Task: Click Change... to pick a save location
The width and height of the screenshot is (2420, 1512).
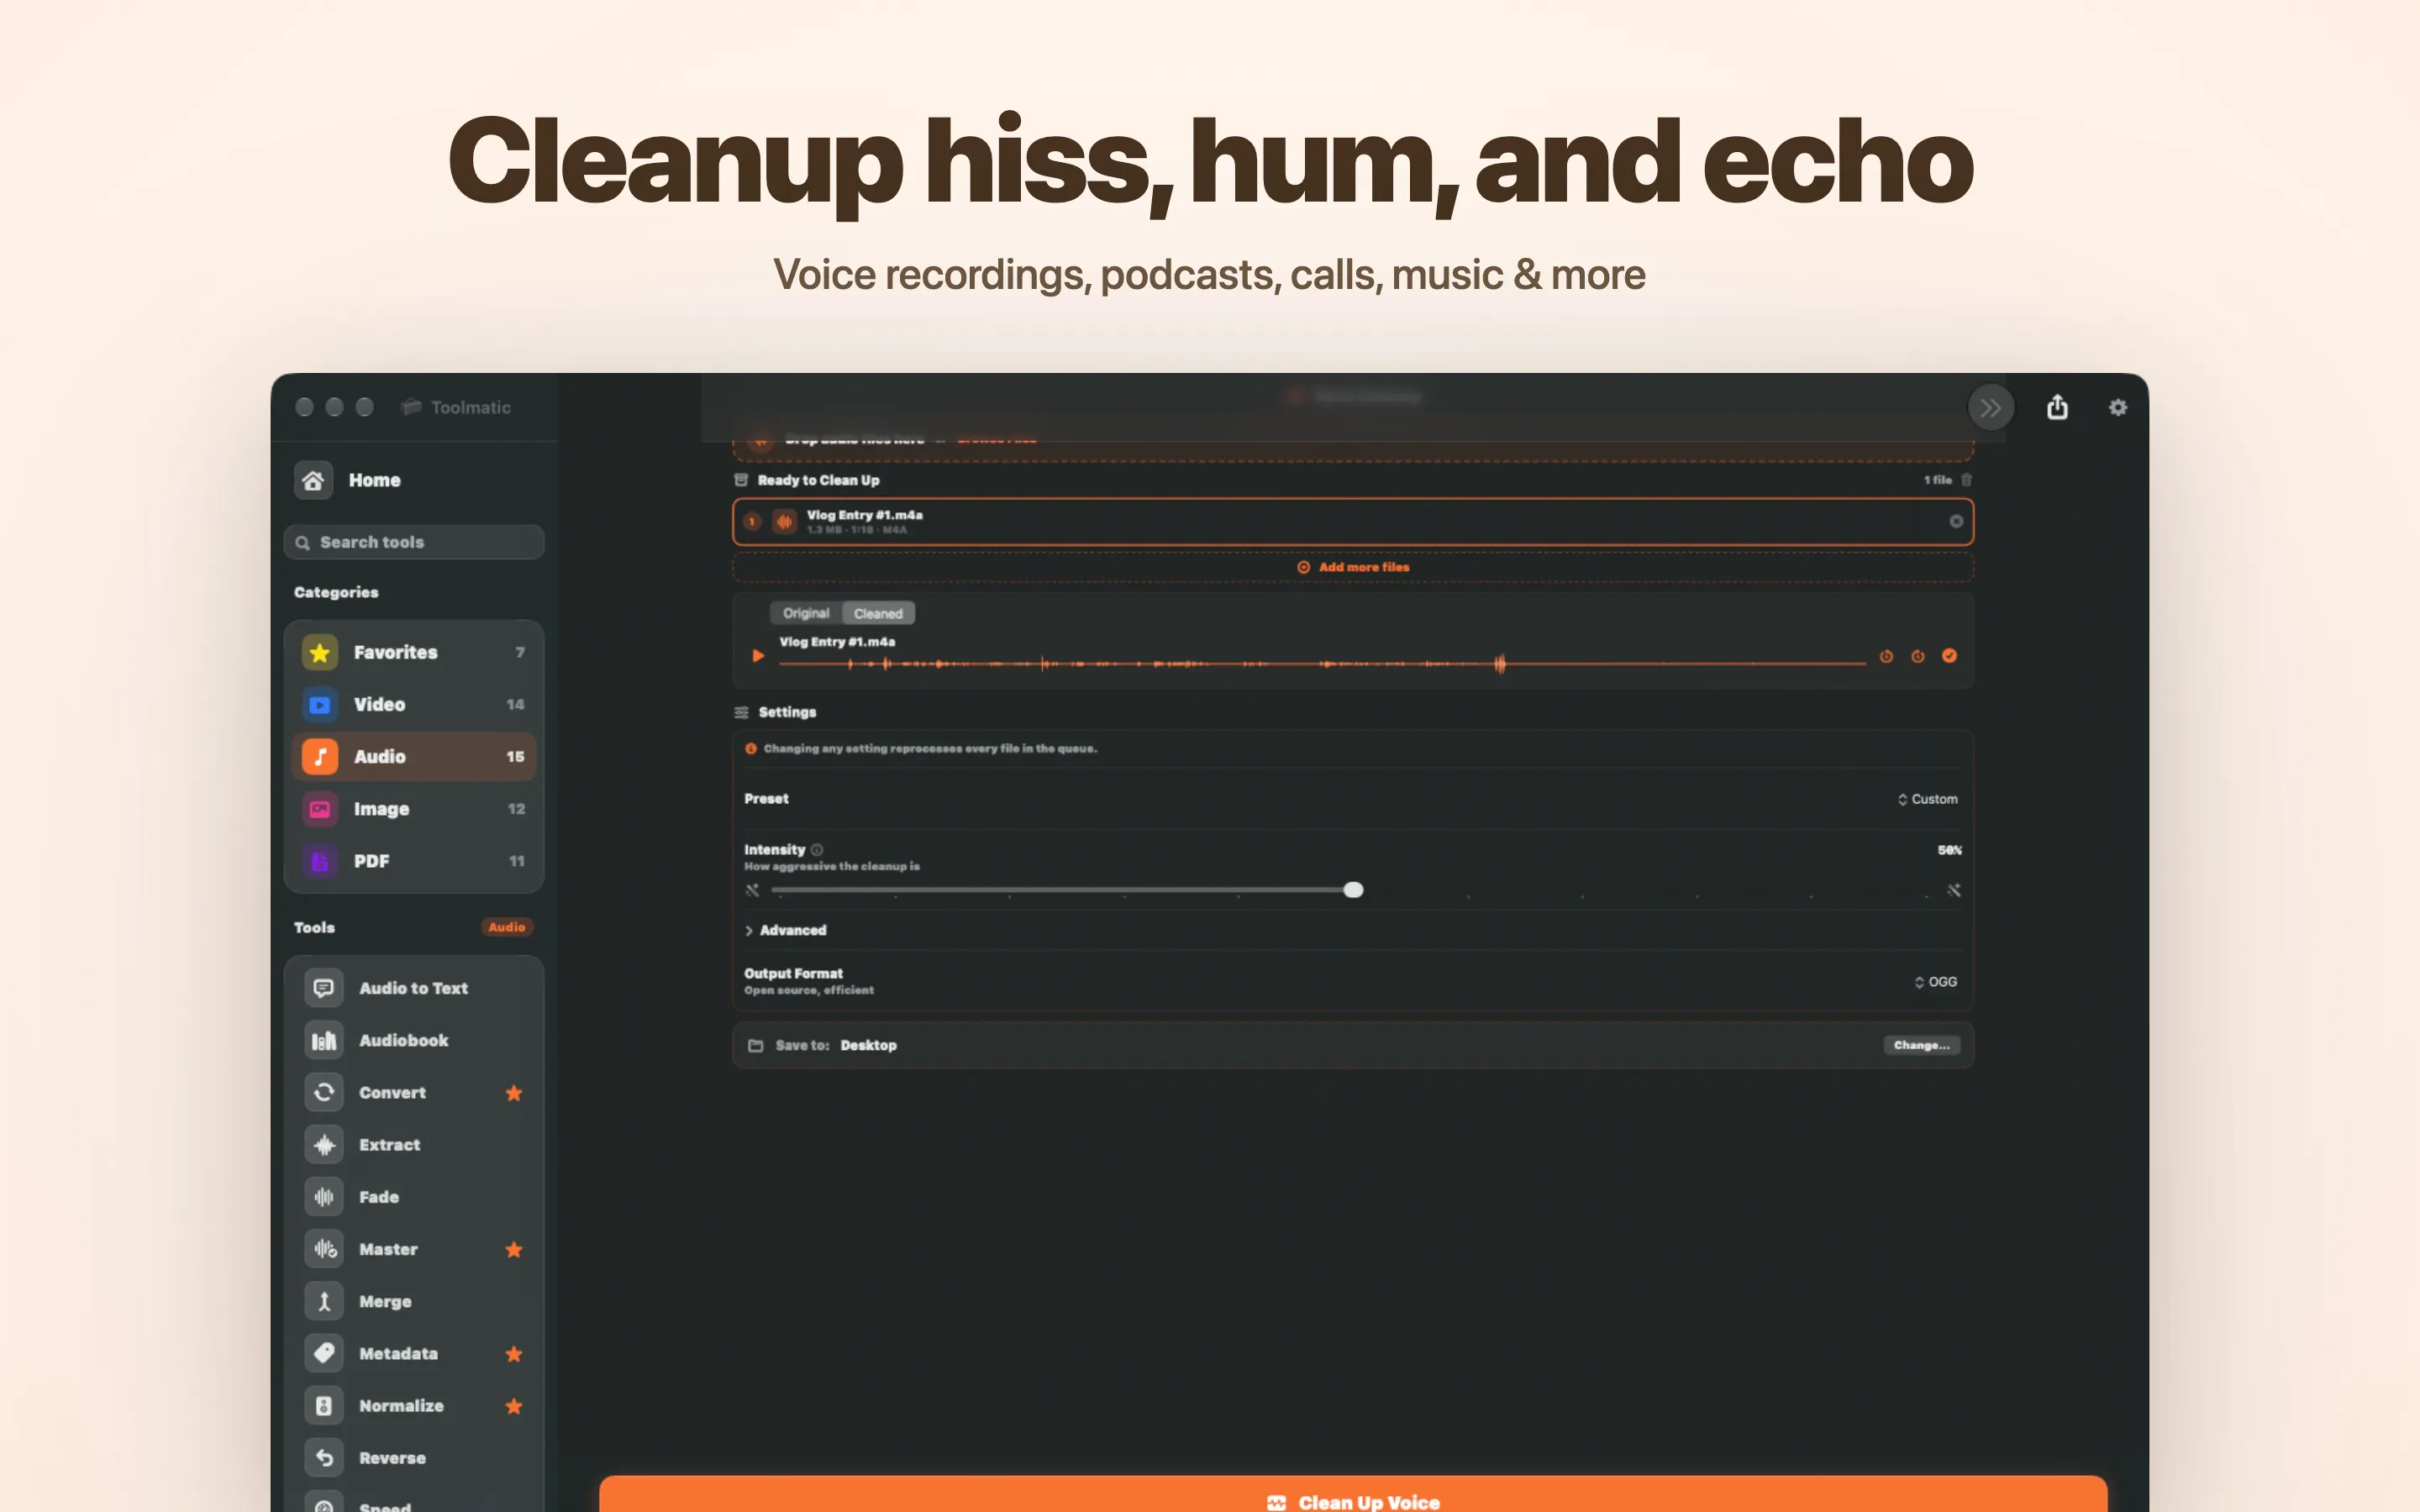Action: (1921, 1045)
